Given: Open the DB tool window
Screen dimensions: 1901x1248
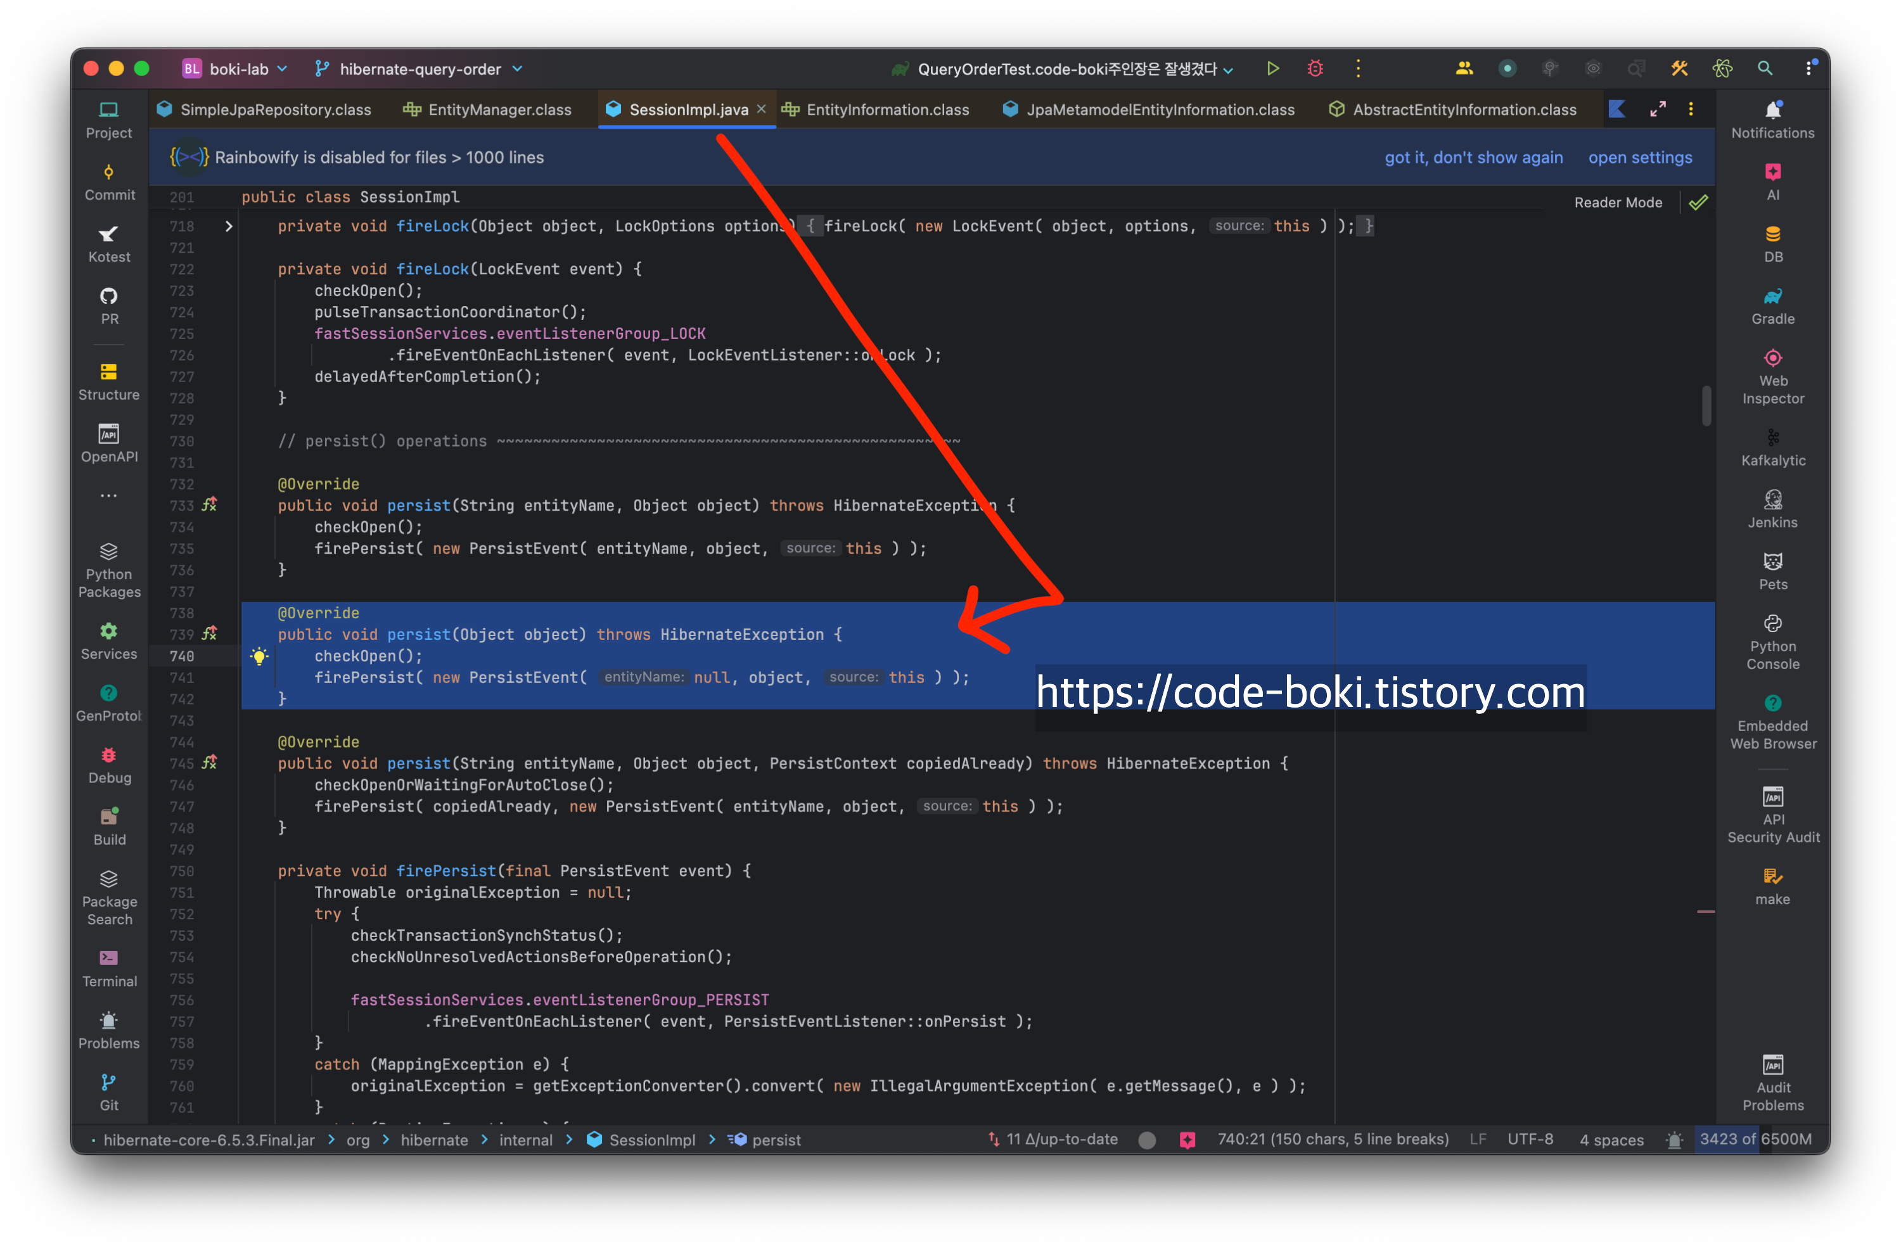Looking at the screenshot, I should tap(1772, 243).
